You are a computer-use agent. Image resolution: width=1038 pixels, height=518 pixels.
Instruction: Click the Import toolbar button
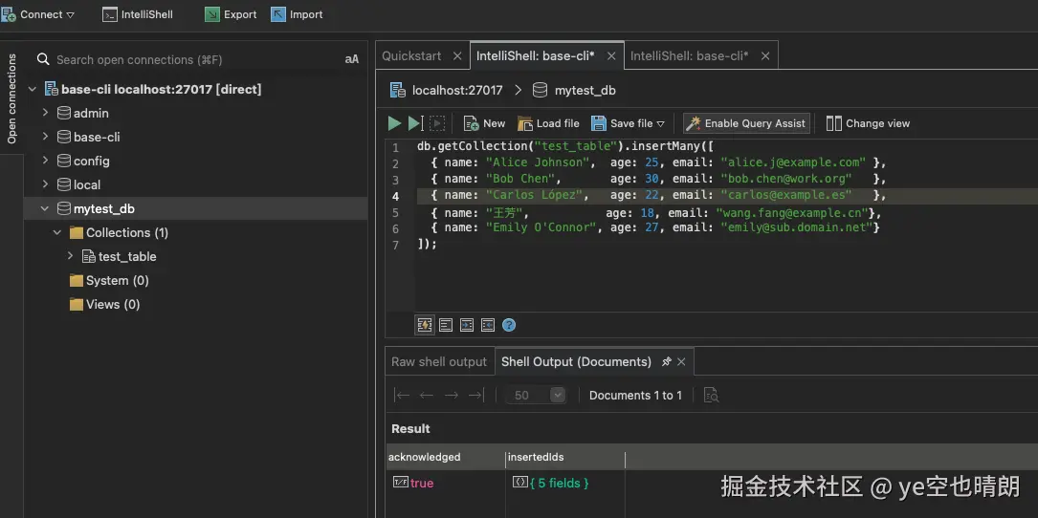click(298, 14)
